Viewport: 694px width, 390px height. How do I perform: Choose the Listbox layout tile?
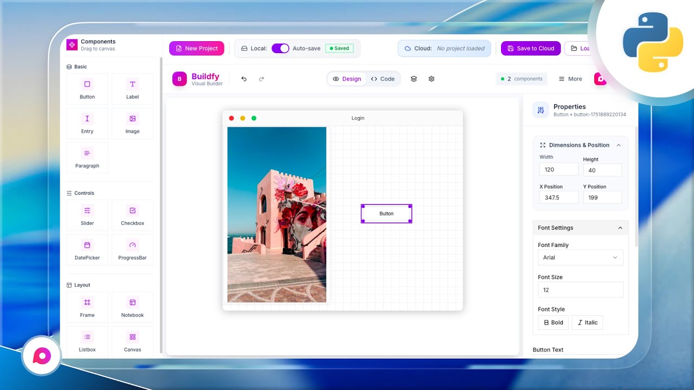87,342
